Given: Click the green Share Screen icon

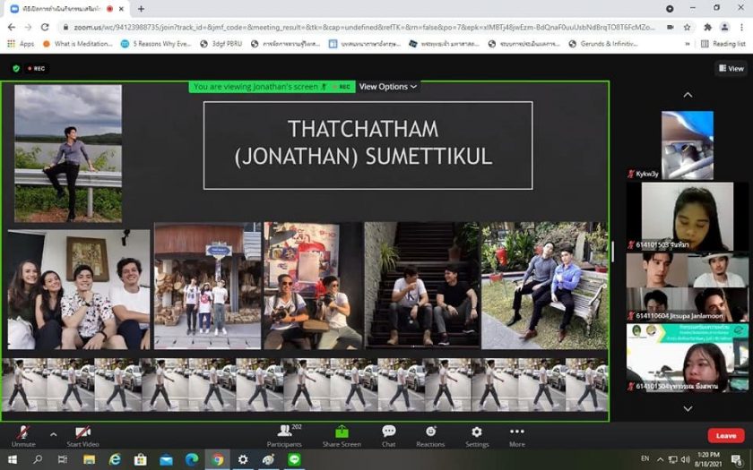Looking at the screenshot, I should pos(341,435).
